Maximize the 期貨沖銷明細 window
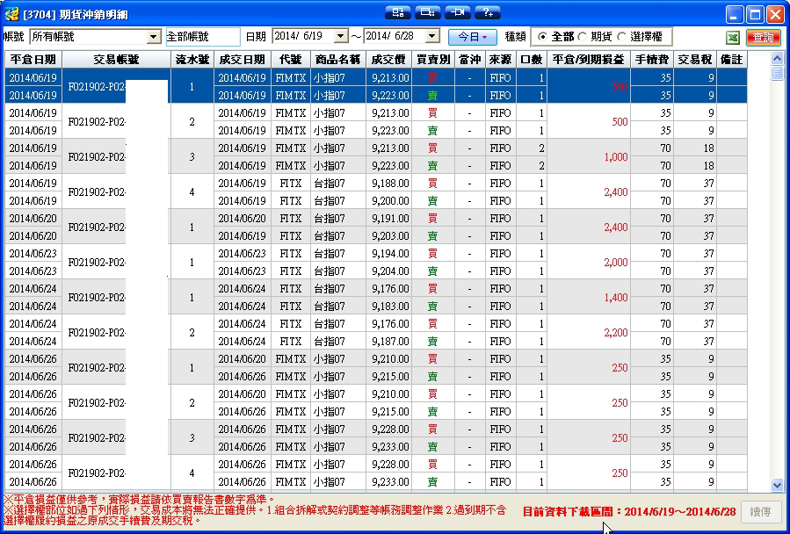The image size is (790, 534). point(755,15)
